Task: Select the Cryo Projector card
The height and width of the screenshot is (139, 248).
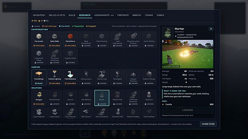Action: (39, 113)
